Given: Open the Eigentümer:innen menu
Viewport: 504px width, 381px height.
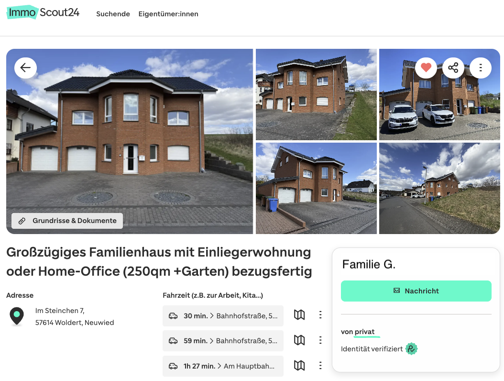Looking at the screenshot, I should 168,14.
